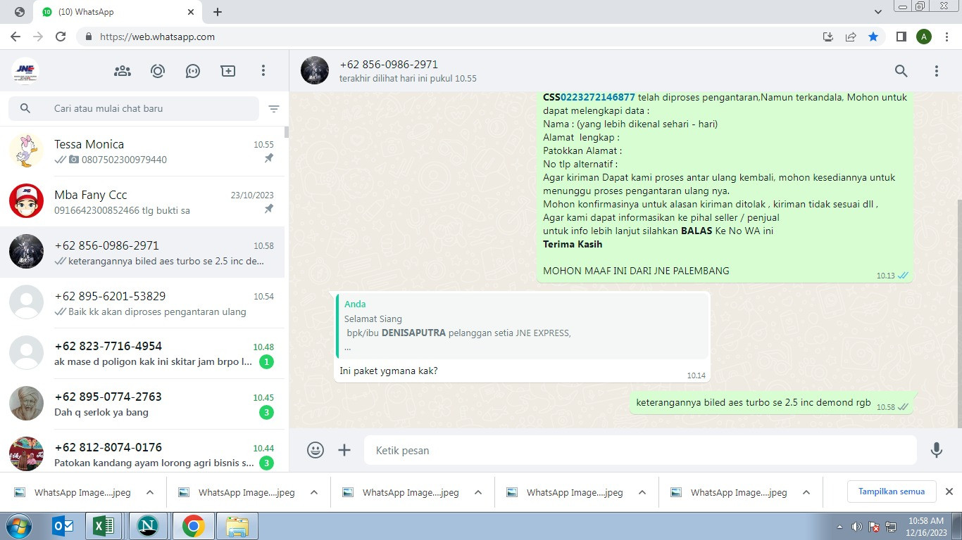View contact info from the chat header name

389,64
